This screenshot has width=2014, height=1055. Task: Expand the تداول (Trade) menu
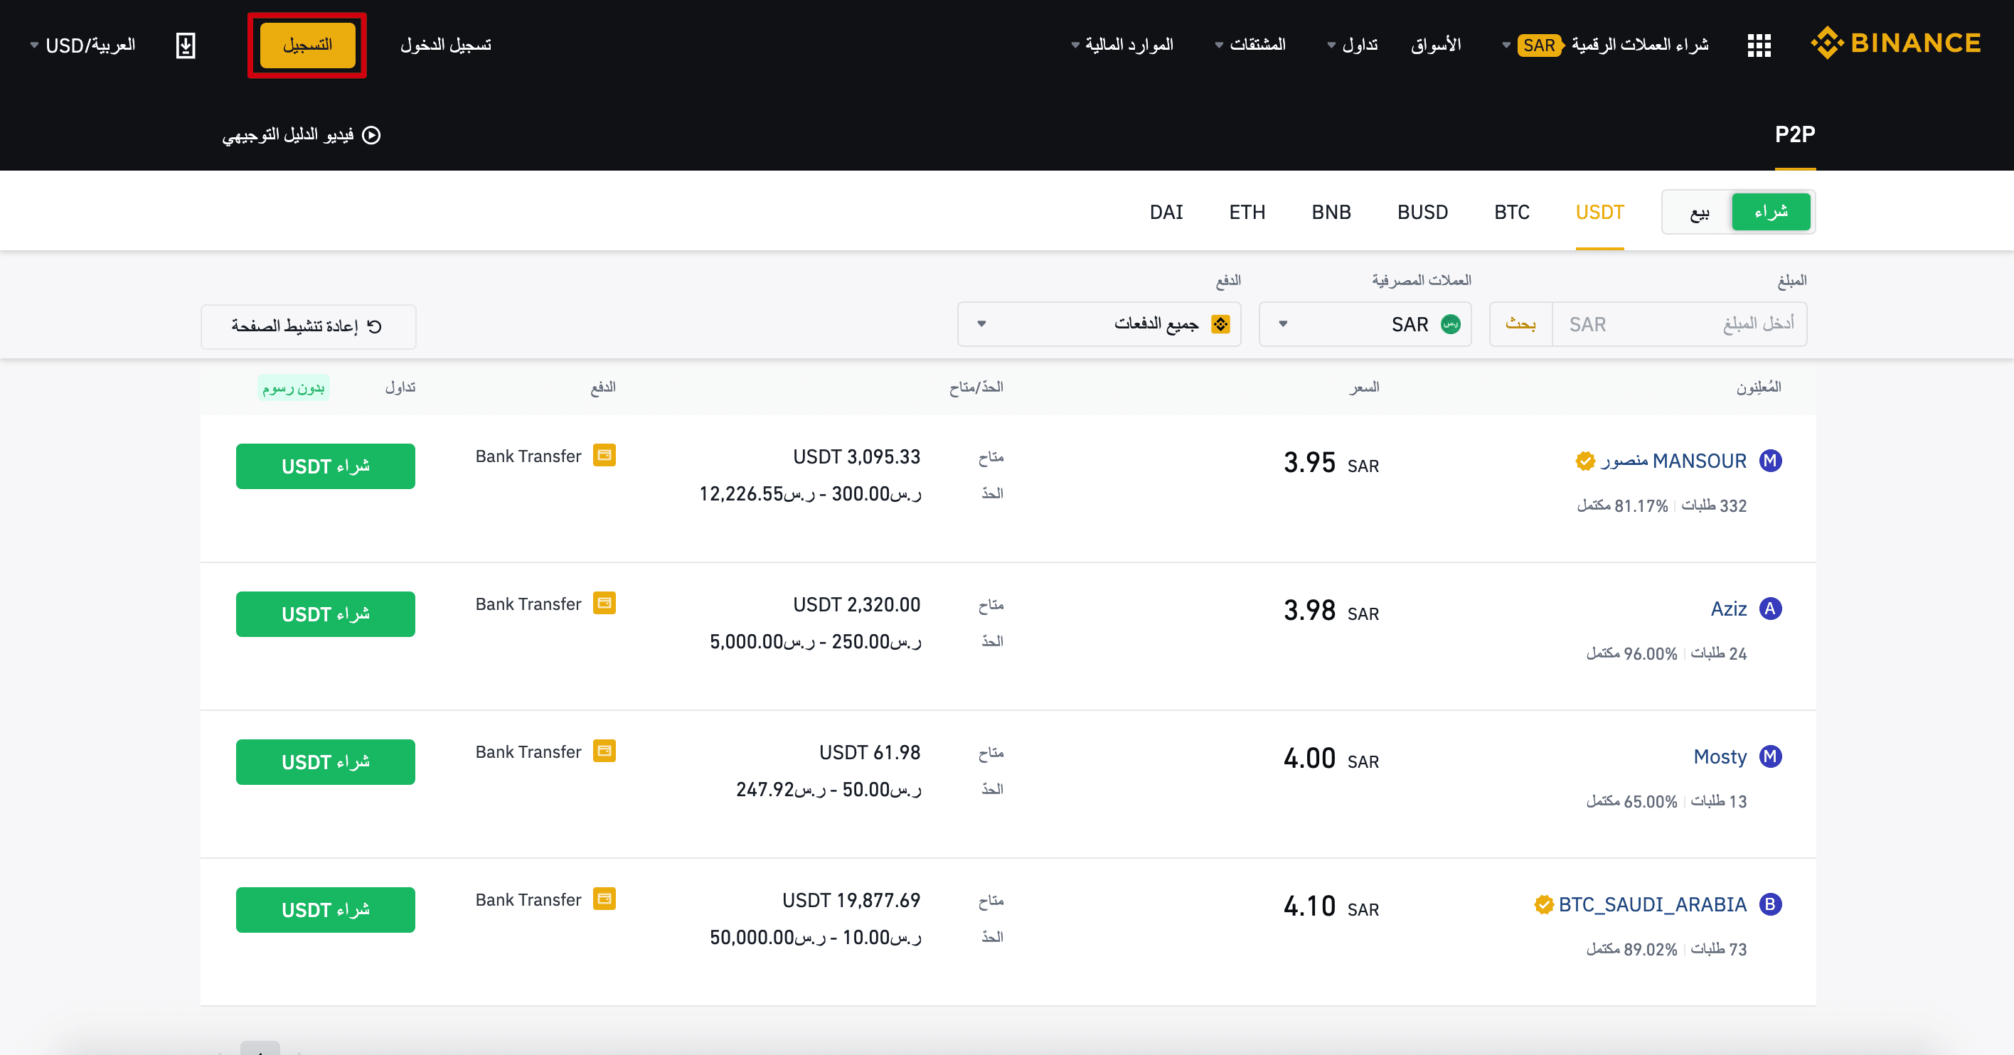pos(1353,45)
